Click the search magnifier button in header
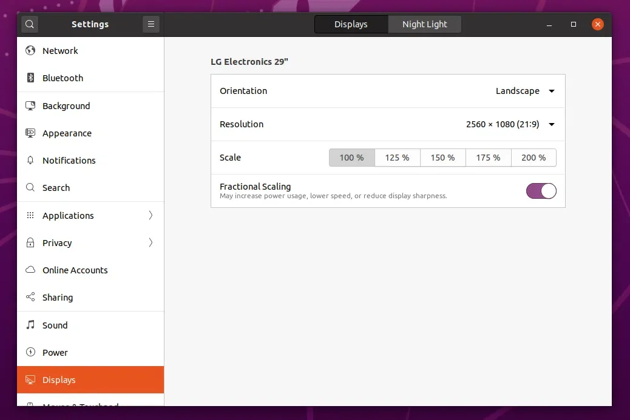This screenshot has width=630, height=420. [30, 24]
